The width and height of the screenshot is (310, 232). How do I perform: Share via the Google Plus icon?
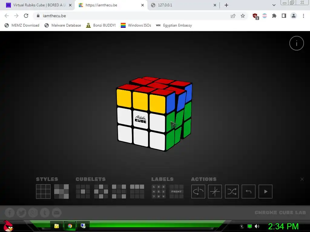click(x=33, y=213)
